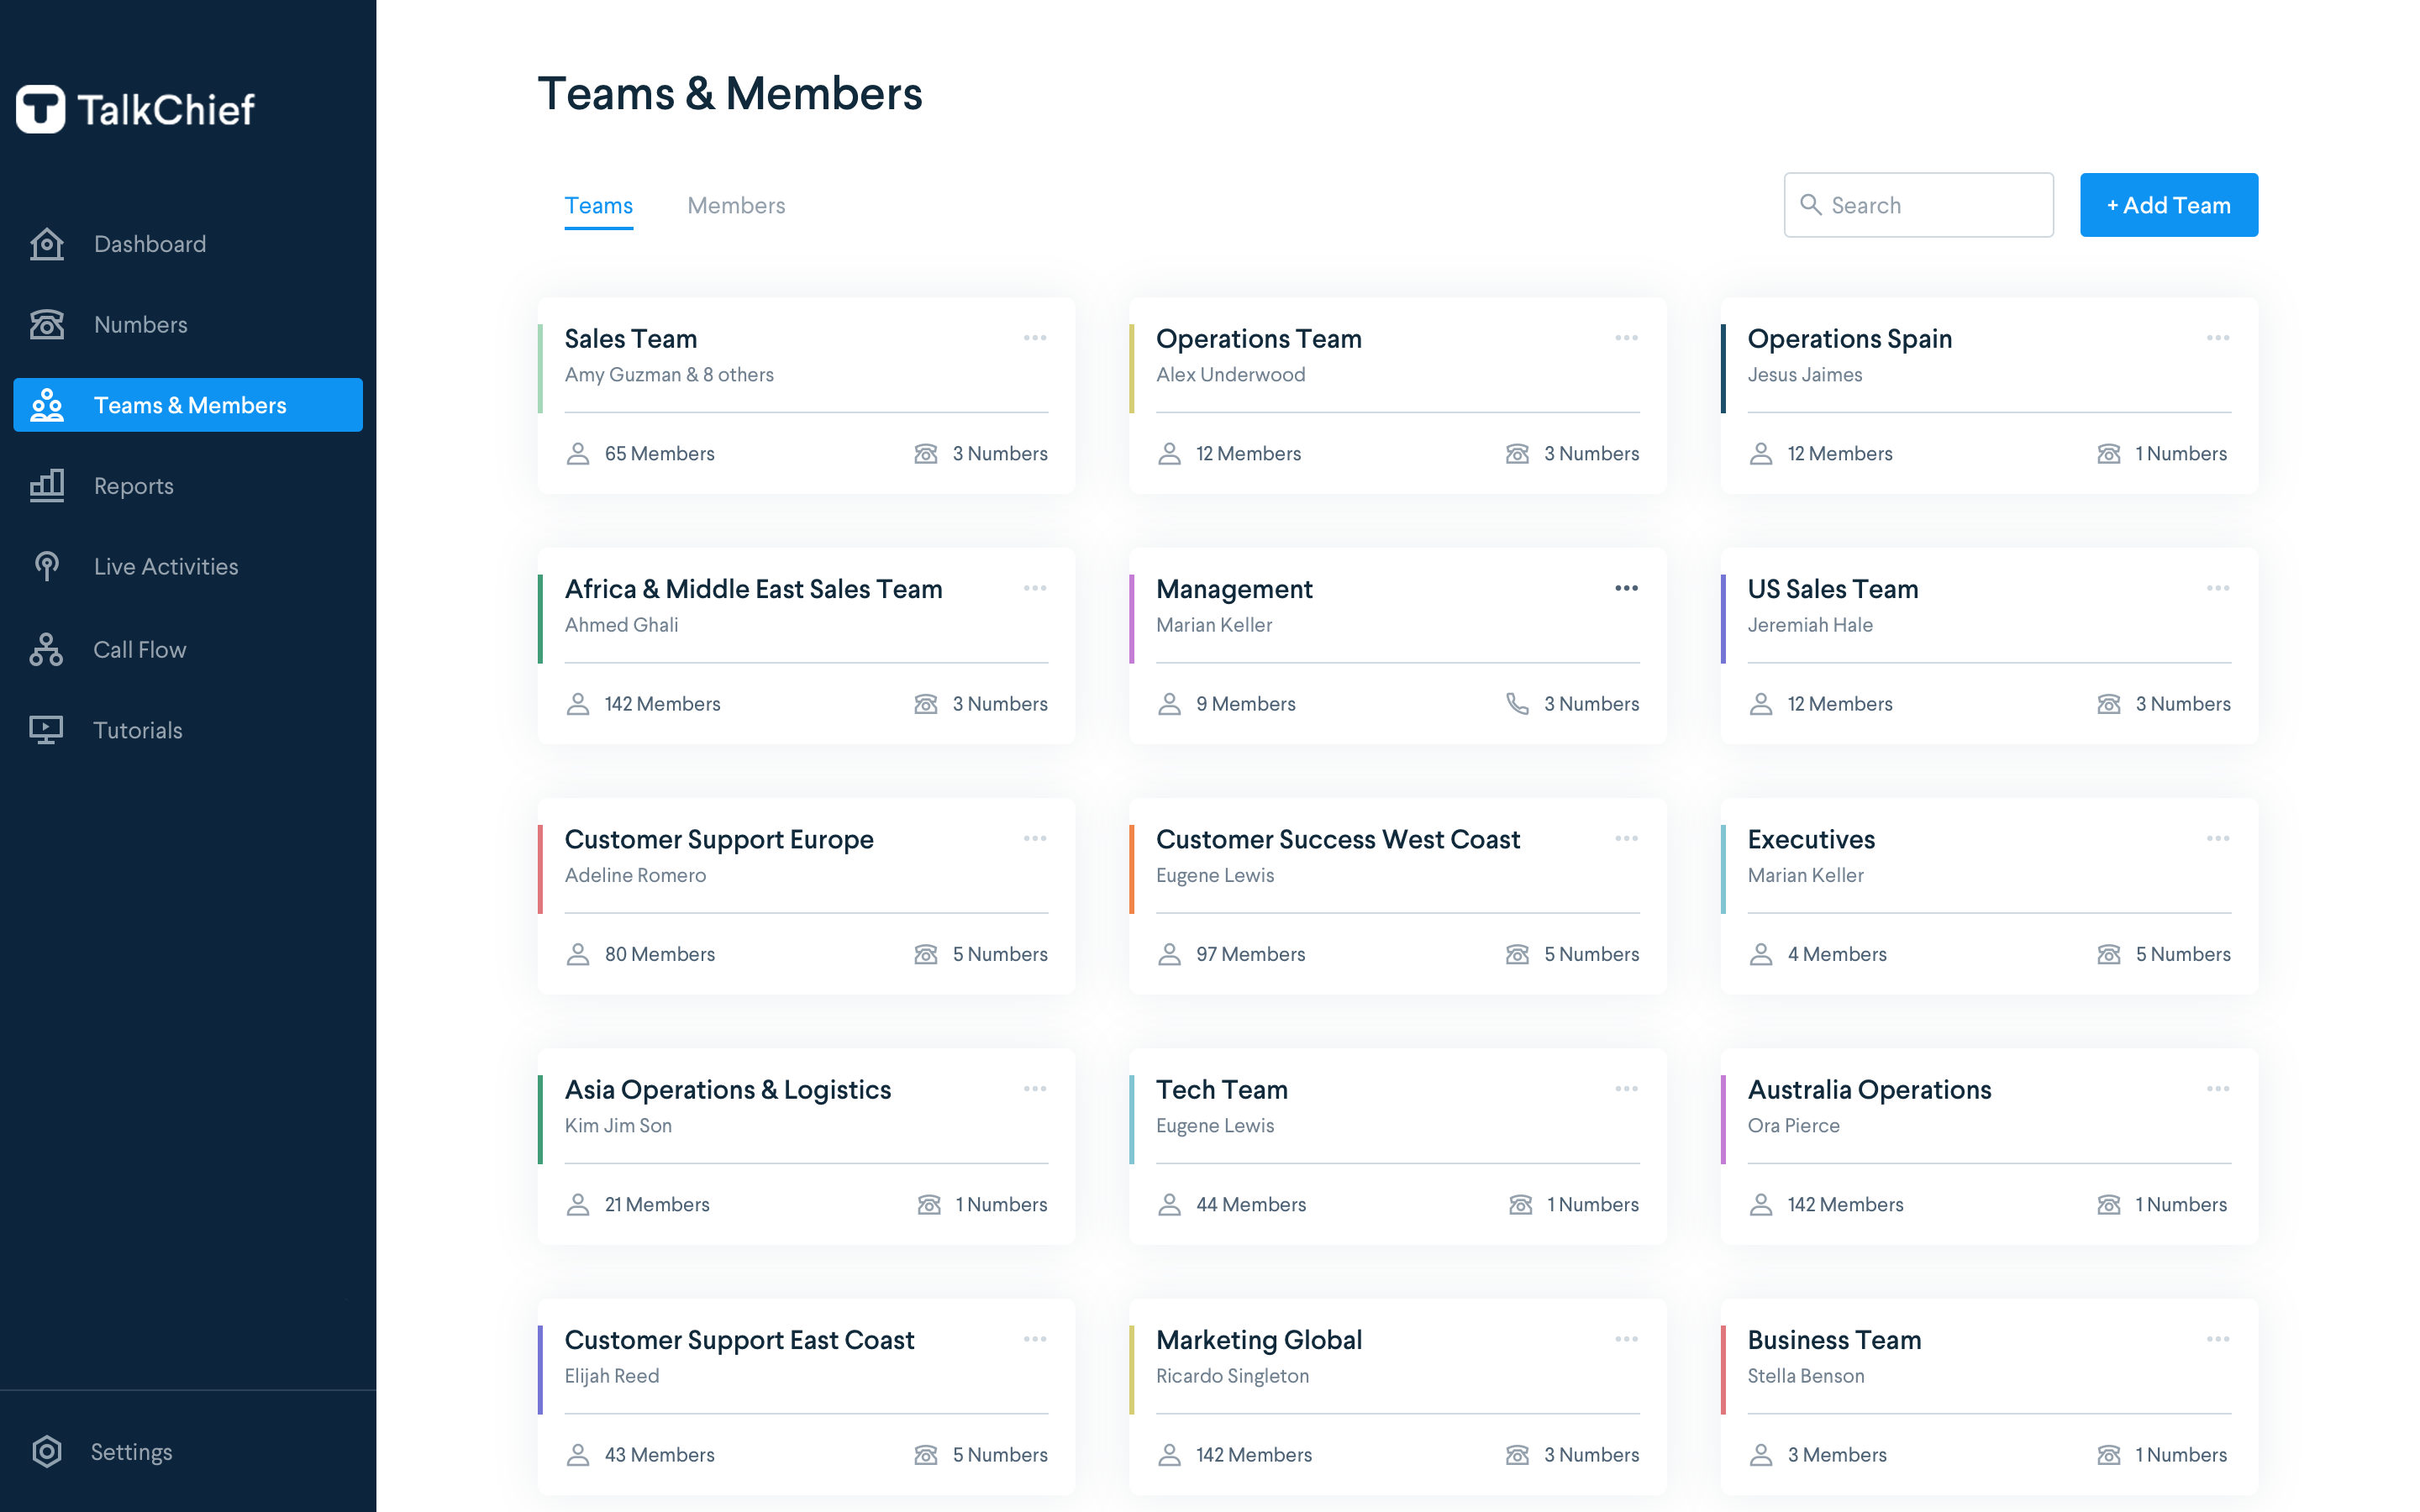Open the three-dot menu on US Sales Team
The width and height of the screenshot is (2420, 1512).
pyautogui.click(x=2218, y=588)
